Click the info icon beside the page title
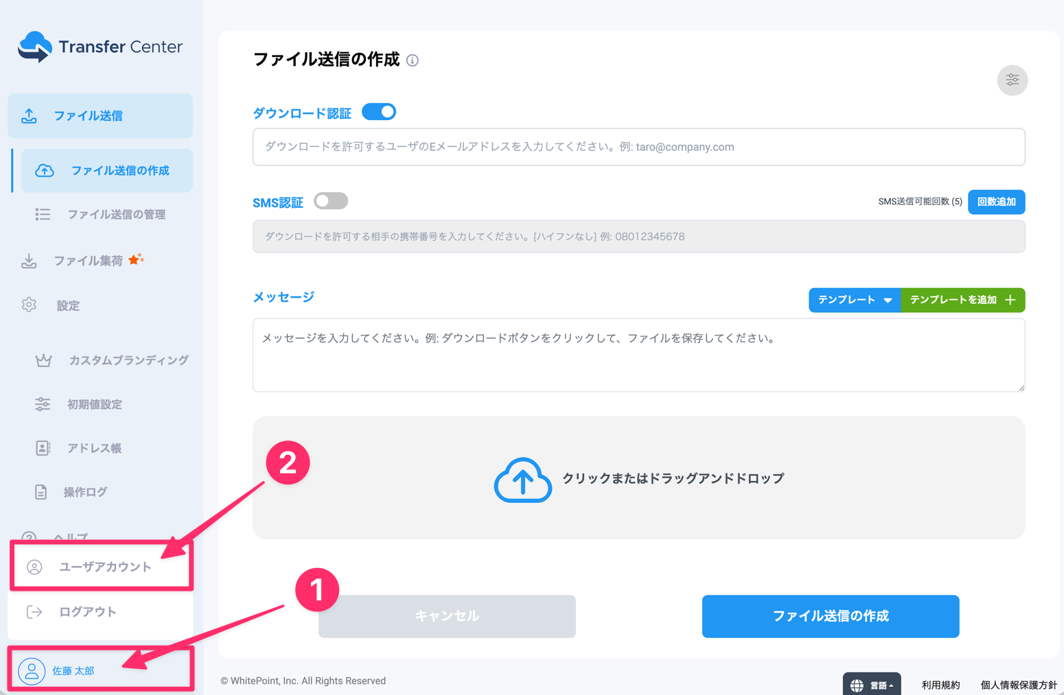Screen dimensions: 1064x695 (413, 60)
